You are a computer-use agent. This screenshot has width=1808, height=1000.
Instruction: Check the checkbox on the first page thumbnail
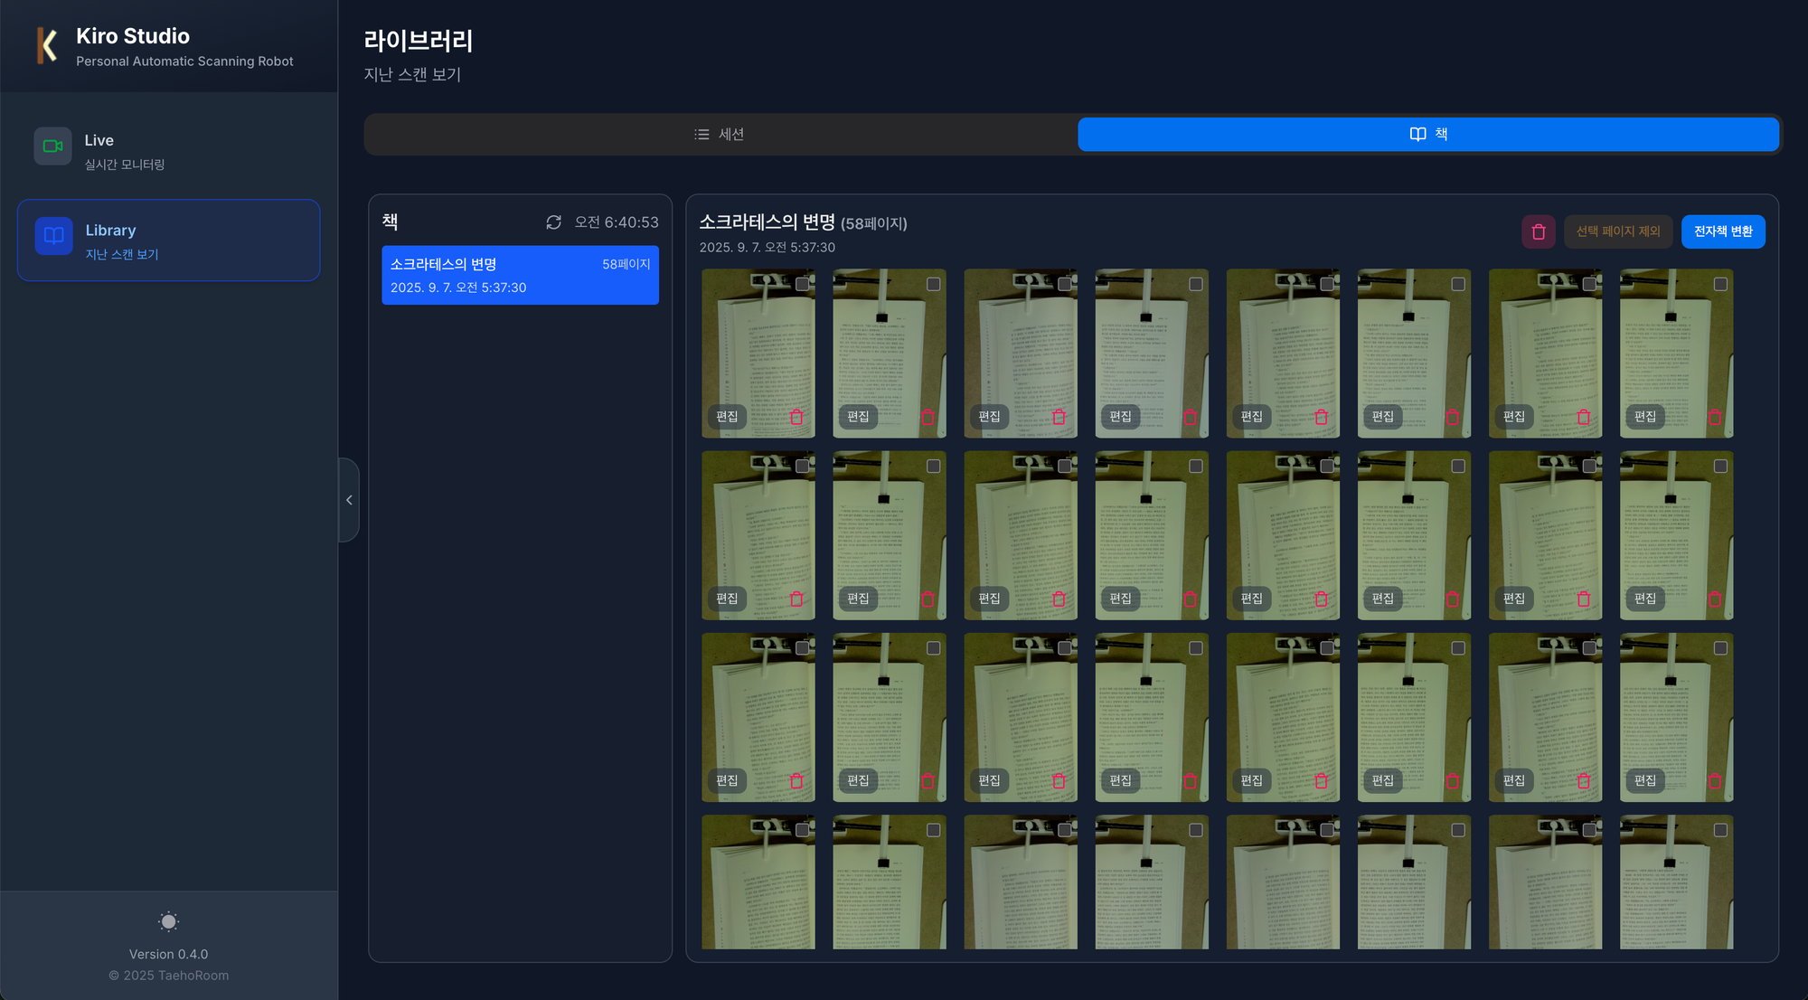tap(802, 284)
